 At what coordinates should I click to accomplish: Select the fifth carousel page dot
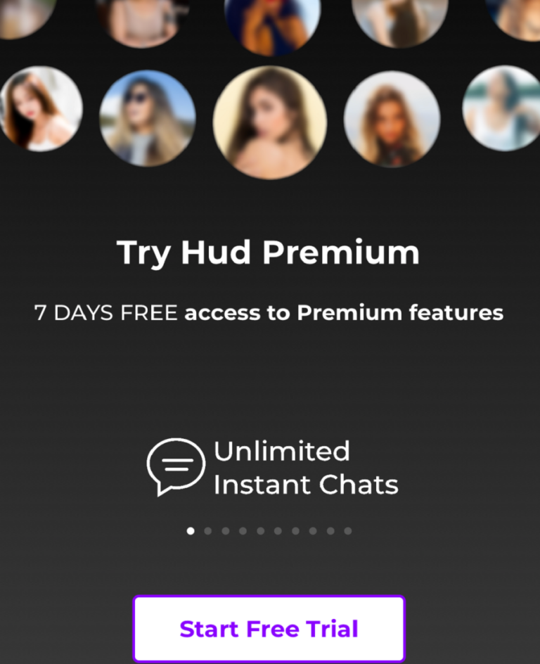(x=261, y=531)
